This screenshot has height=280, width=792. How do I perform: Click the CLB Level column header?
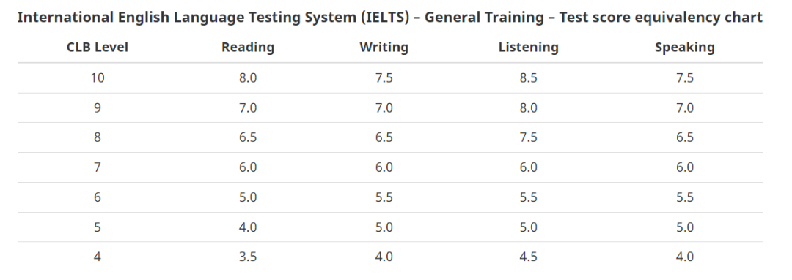(97, 48)
